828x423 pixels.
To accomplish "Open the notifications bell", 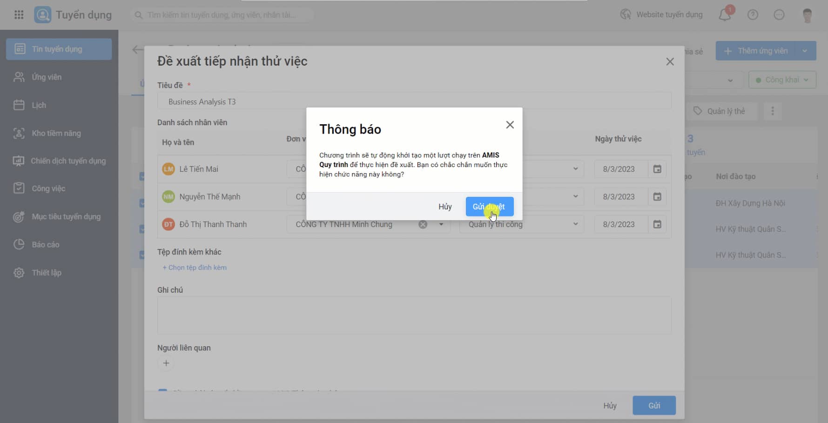I will pyautogui.click(x=725, y=15).
